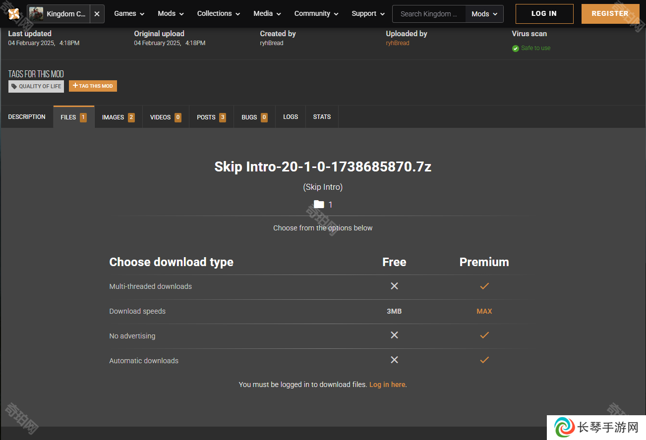Screen dimensions: 646x440
Task: Open uploader ryhBread profile link
Action: tap(398, 43)
